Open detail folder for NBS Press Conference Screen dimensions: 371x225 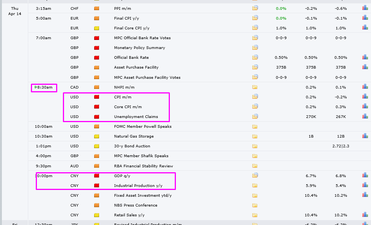click(255, 205)
